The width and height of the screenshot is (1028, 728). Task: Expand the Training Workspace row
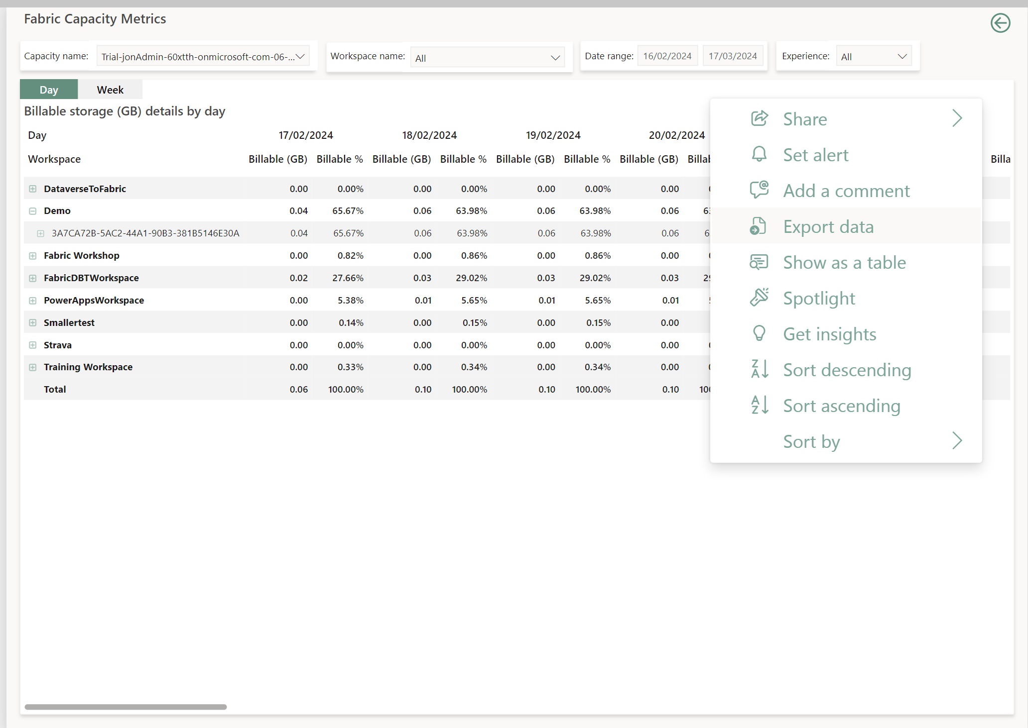click(32, 367)
